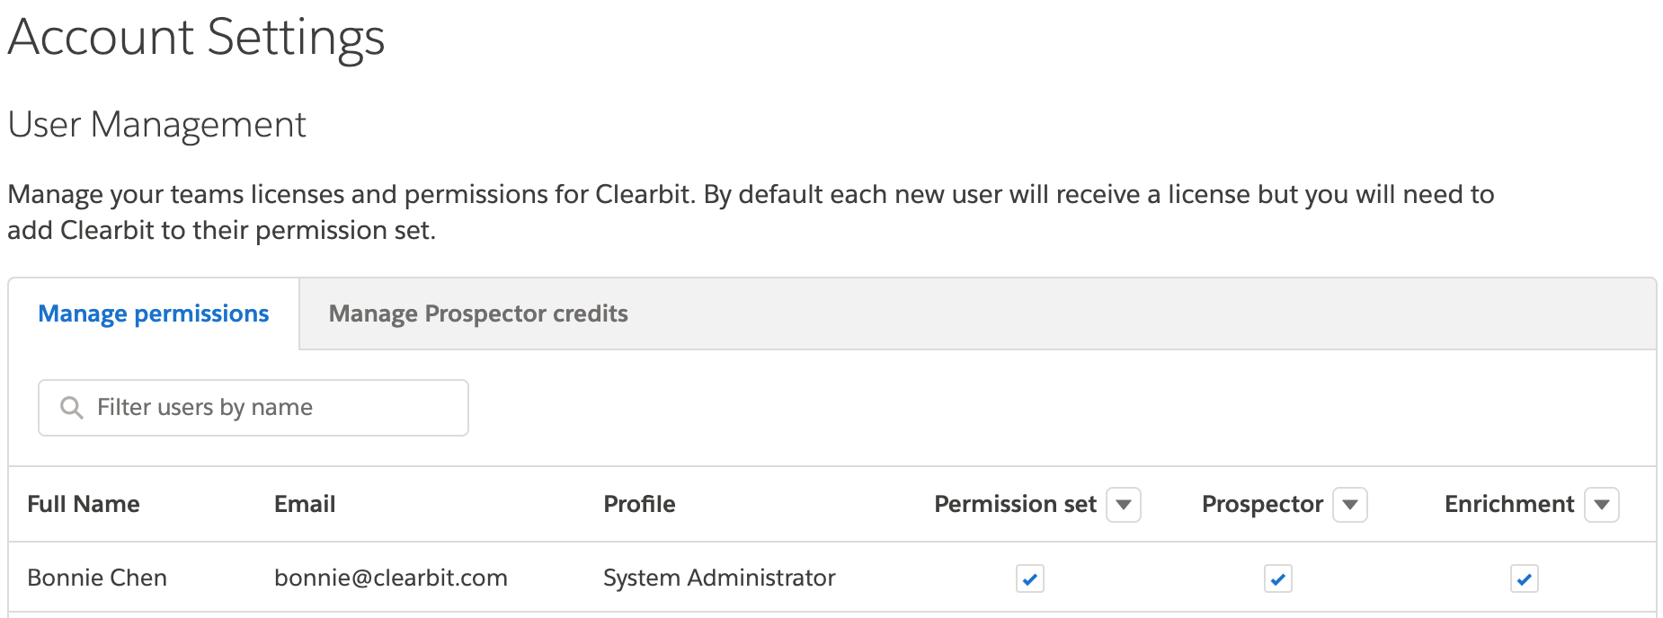Click the Enrichment column header label
This screenshot has height=618, width=1663.
1508,504
